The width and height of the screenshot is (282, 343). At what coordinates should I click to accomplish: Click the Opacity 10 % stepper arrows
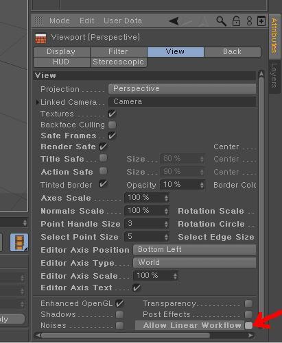[x=202, y=185]
